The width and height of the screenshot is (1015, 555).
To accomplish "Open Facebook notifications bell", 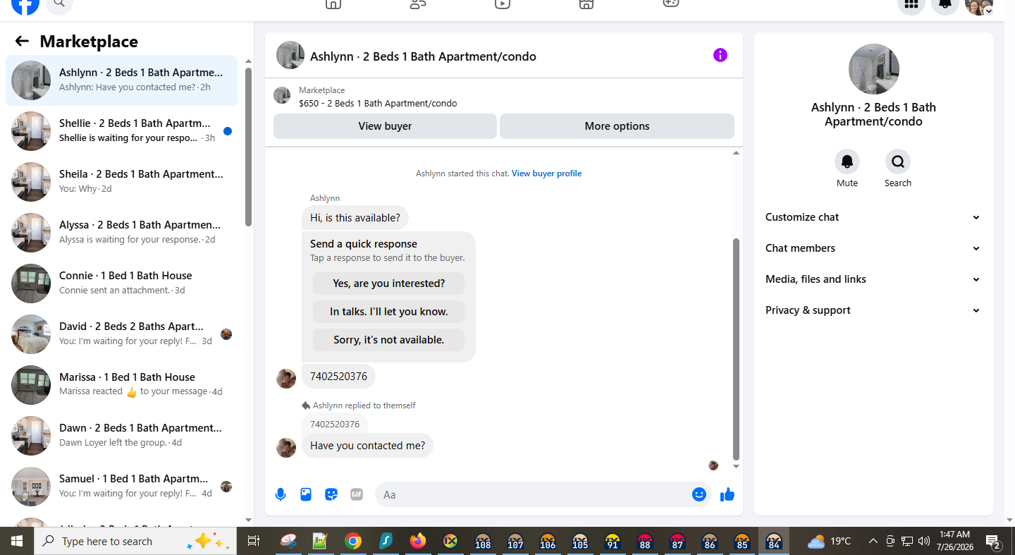I will pos(945,4).
